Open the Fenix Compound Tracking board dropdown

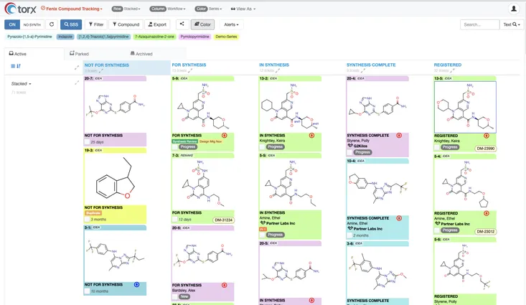click(72, 9)
